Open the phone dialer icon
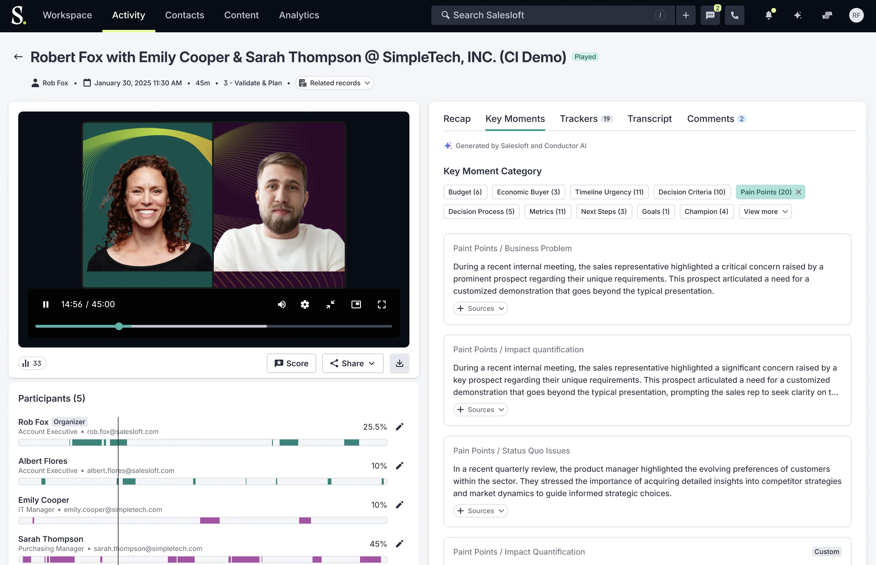Viewport: 876px width, 565px height. [x=734, y=15]
